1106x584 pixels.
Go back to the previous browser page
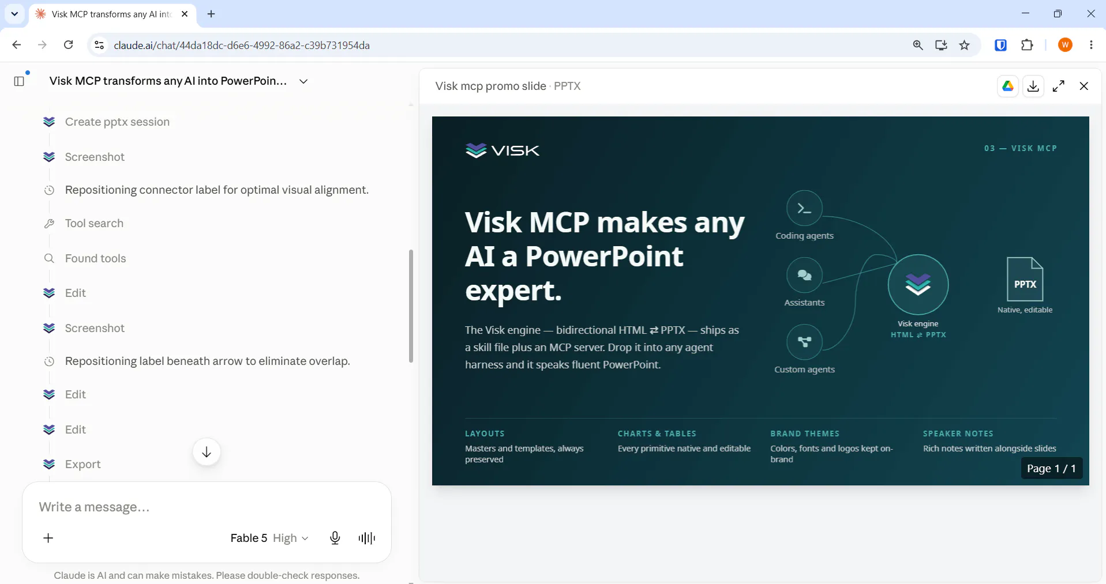(17, 45)
